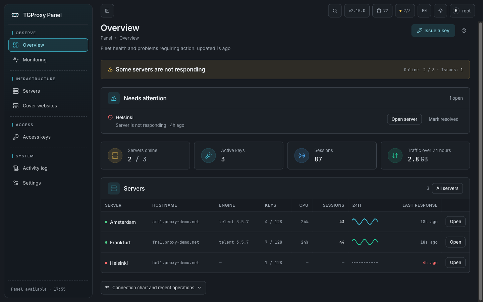
Task: Expand Connection chart and recent operations
Action: click(x=153, y=288)
